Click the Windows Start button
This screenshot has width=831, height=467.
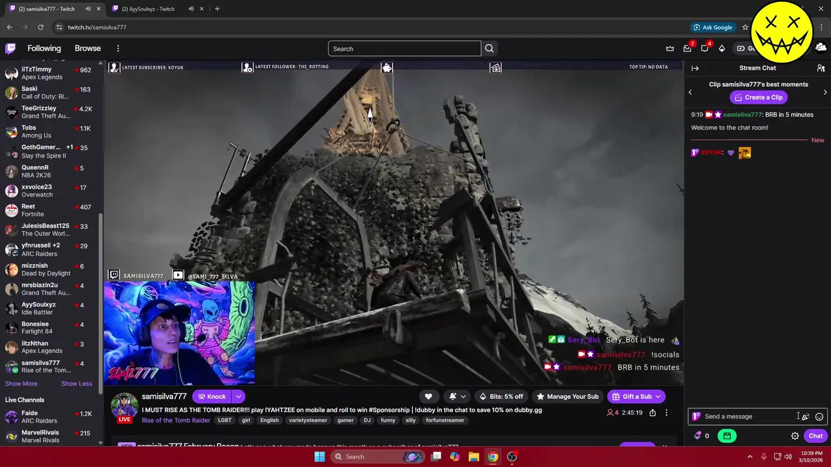point(319,457)
